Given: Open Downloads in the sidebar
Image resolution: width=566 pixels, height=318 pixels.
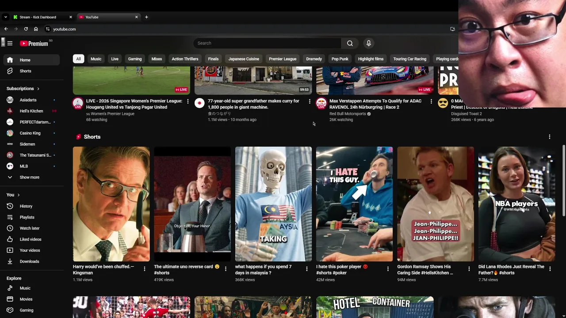Looking at the screenshot, I should (31, 261).
